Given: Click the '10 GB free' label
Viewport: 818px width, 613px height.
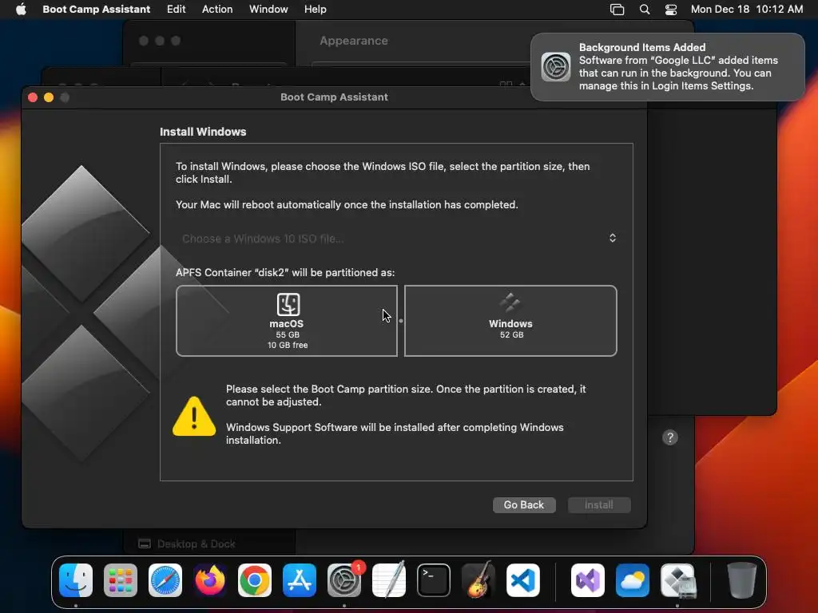Looking at the screenshot, I should [x=288, y=345].
